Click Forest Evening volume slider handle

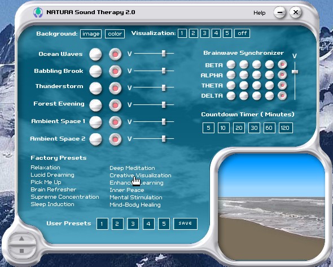[164, 104]
